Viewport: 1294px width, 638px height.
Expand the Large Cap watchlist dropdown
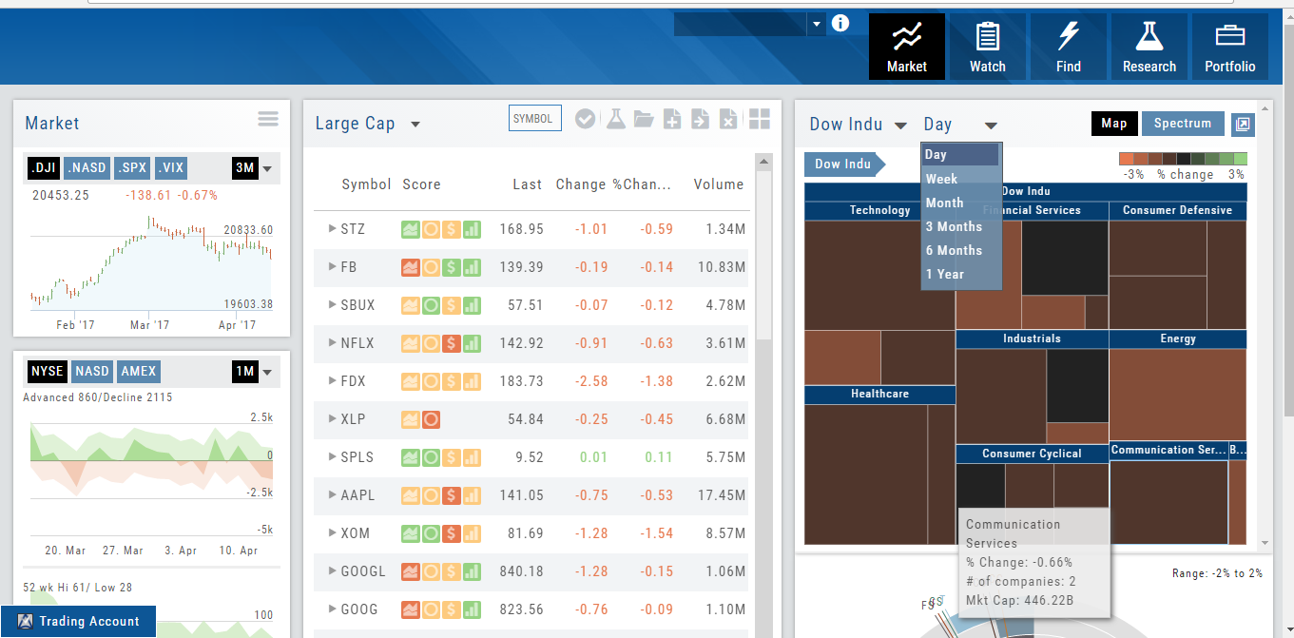415,125
